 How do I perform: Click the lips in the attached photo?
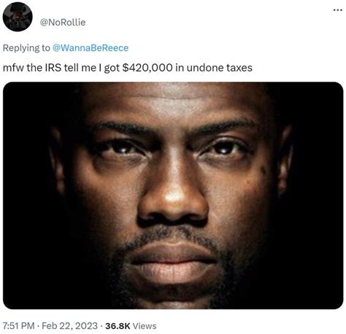pyautogui.click(x=173, y=263)
